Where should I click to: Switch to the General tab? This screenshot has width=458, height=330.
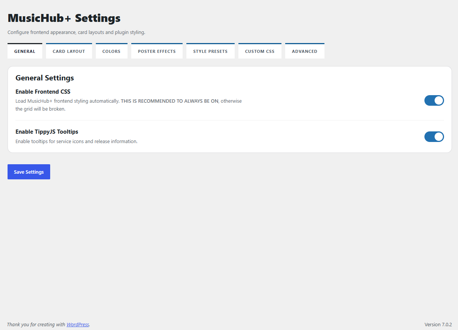(25, 51)
